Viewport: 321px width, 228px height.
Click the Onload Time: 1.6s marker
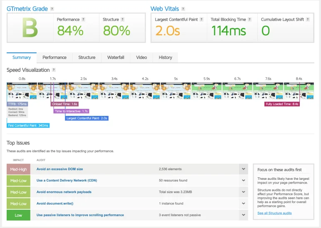click(64, 104)
